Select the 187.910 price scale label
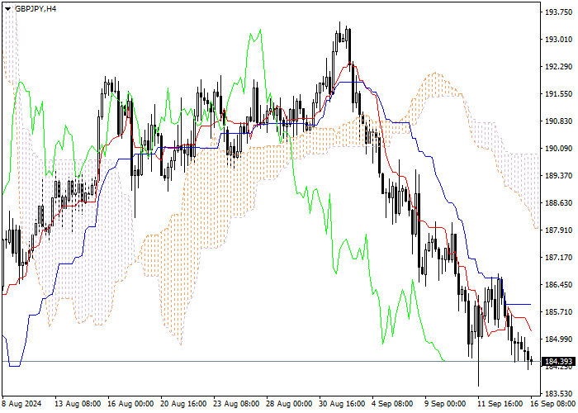Image resolution: width=578 pixels, height=413 pixels. [x=558, y=230]
